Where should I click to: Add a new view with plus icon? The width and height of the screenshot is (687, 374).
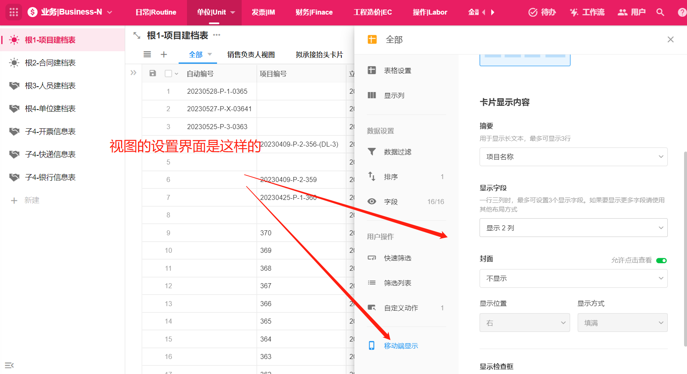[x=164, y=55]
